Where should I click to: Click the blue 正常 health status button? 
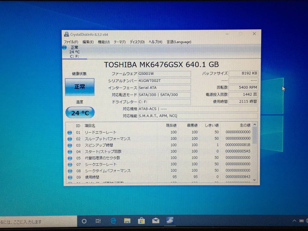[80, 87]
